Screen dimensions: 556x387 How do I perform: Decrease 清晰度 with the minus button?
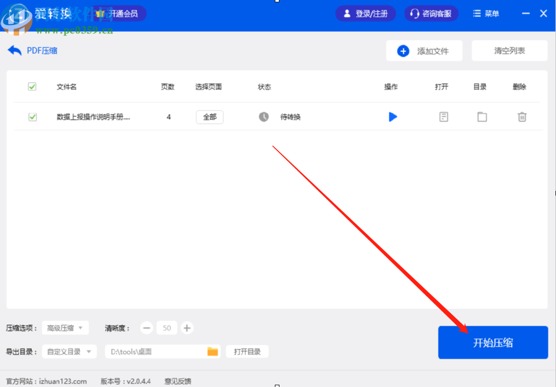click(x=146, y=328)
